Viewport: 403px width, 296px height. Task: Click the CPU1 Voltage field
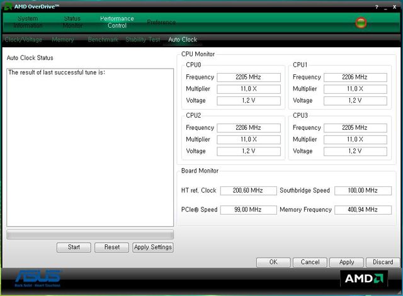355,101
